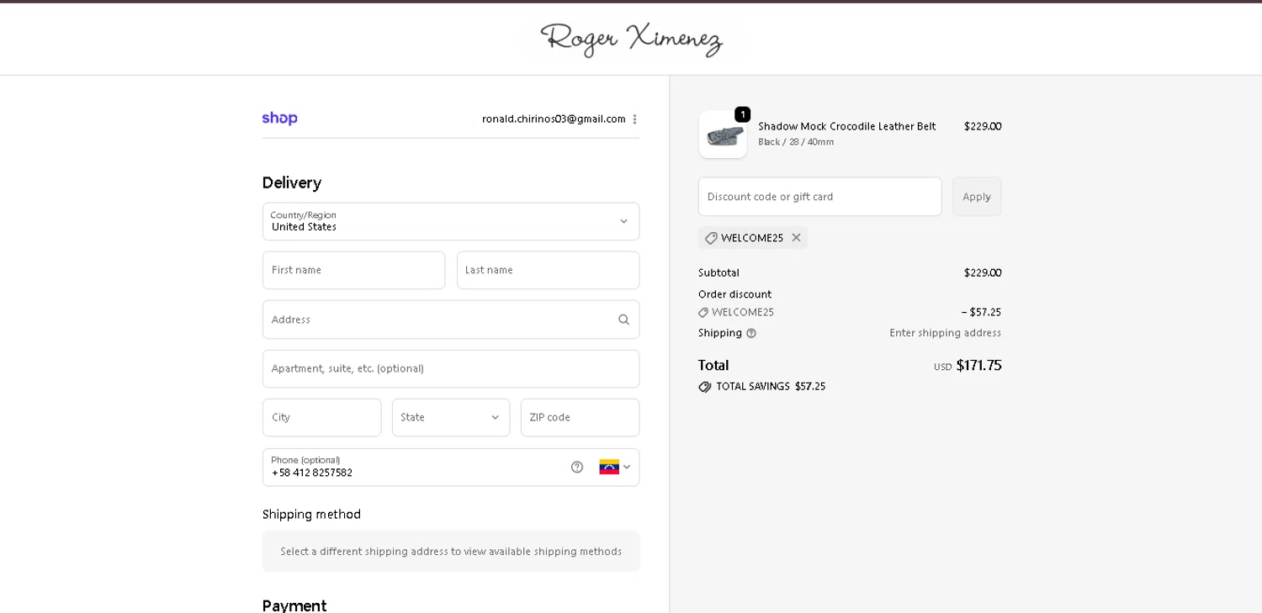Click the $171.75 total amount
Image resolution: width=1262 pixels, height=613 pixels.
[x=978, y=366]
